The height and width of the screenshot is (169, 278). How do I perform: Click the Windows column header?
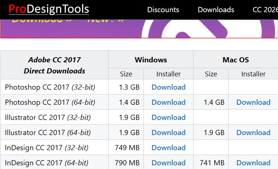pos(151,60)
